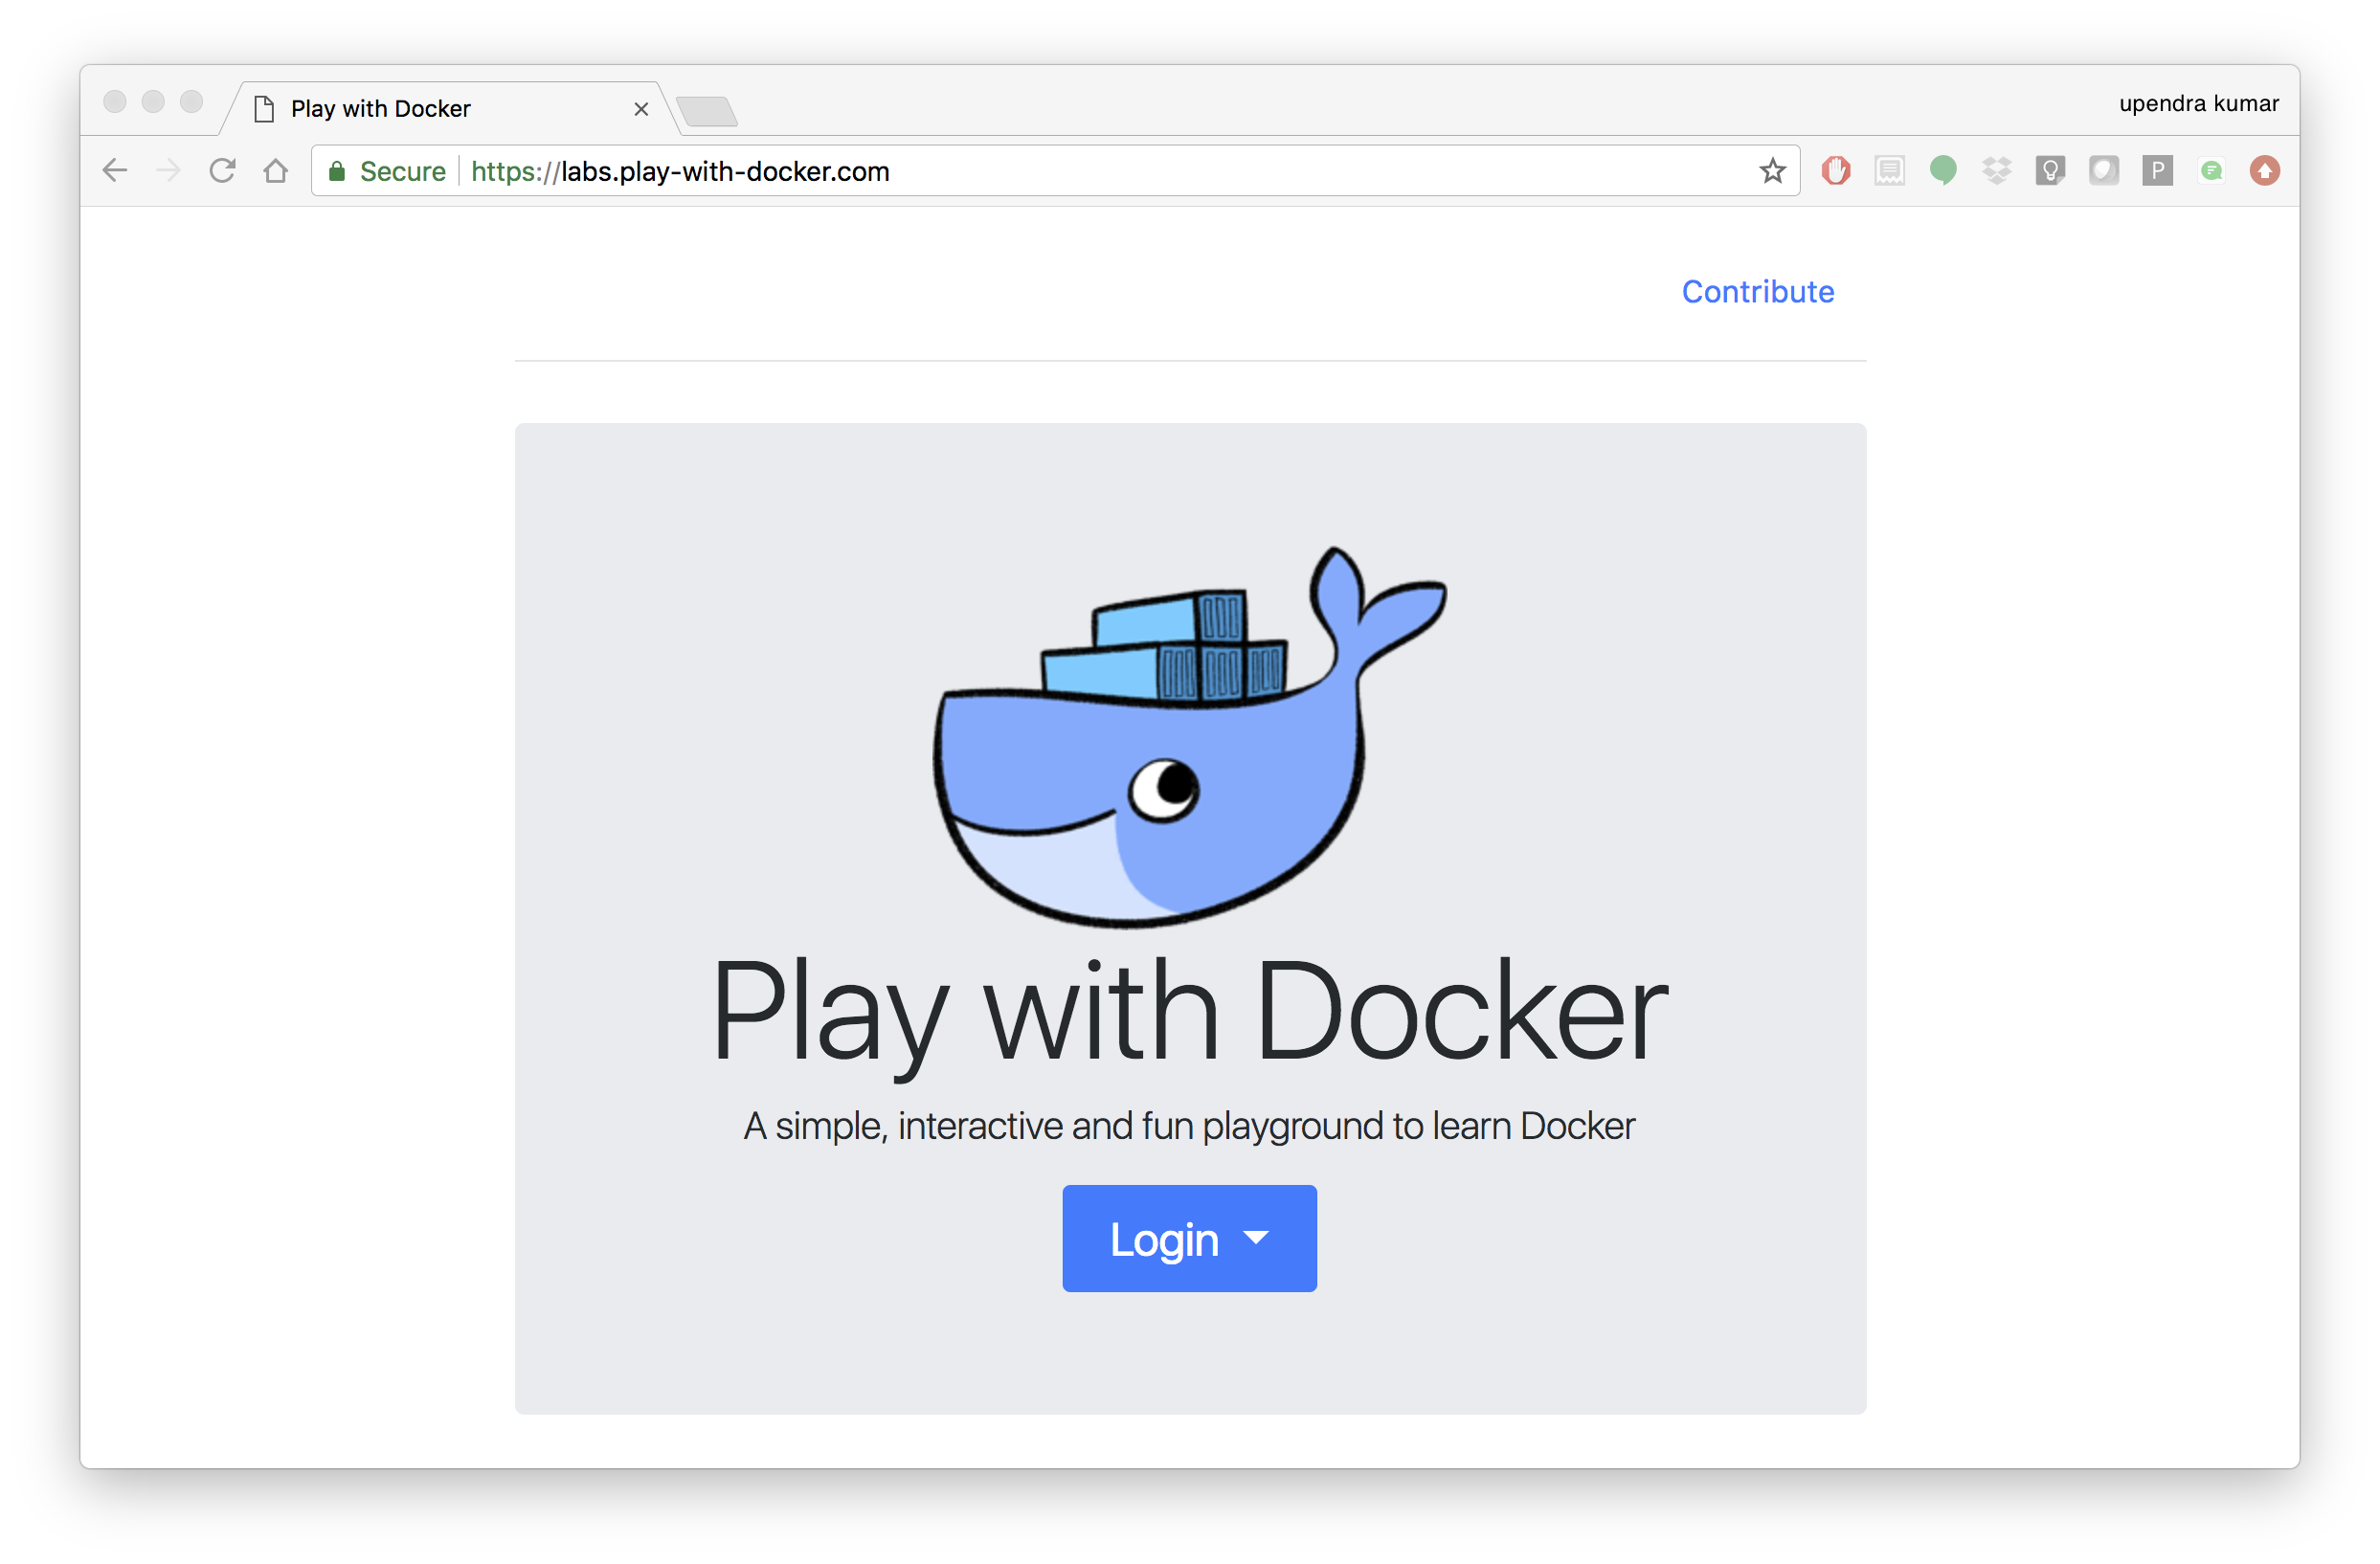Open the Dropbox extension icon
The height and width of the screenshot is (1564, 2380).
[1997, 171]
